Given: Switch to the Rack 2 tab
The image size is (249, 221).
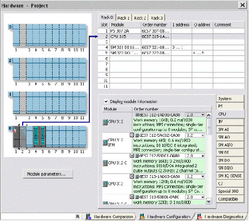Looking at the screenshot, I should click(140, 18).
